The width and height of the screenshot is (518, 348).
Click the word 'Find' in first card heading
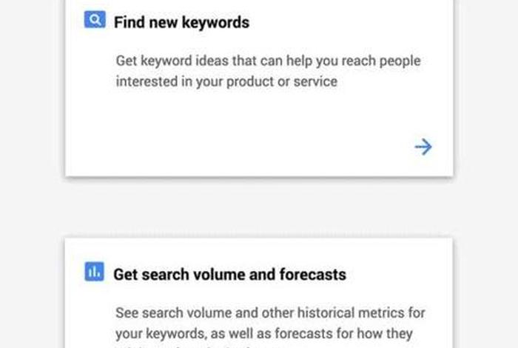click(x=129, y=22)
